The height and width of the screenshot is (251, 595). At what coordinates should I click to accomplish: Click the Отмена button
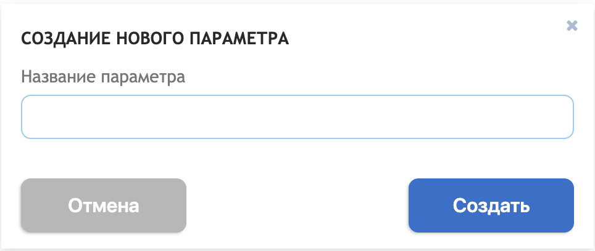[104, 205]
